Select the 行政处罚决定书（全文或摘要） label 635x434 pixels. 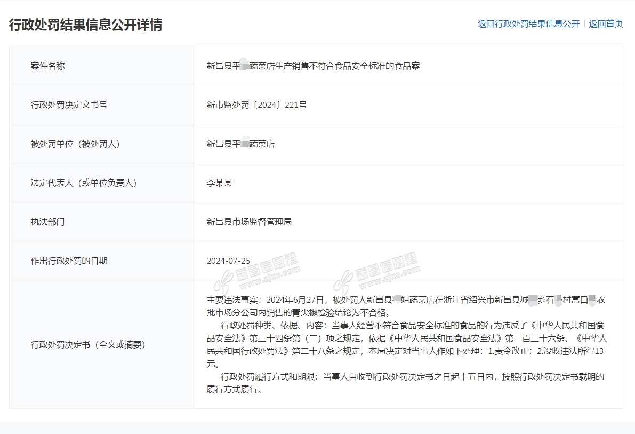pos(89,344)
